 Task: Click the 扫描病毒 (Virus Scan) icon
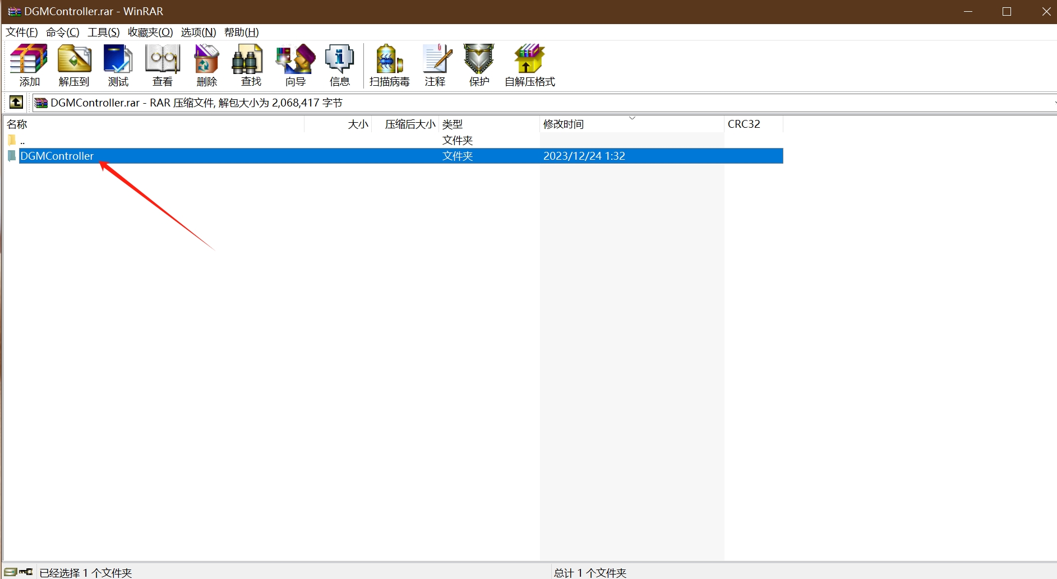tap(389, 59)
